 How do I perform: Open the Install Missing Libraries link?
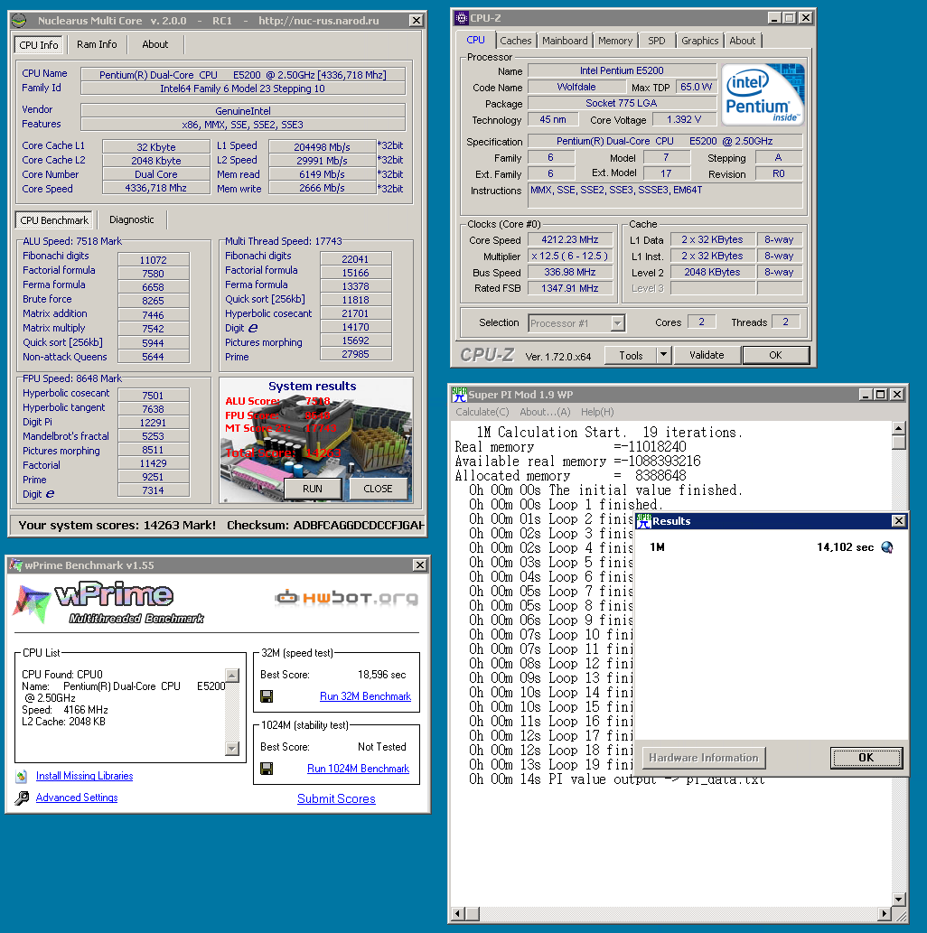point(85,776)
